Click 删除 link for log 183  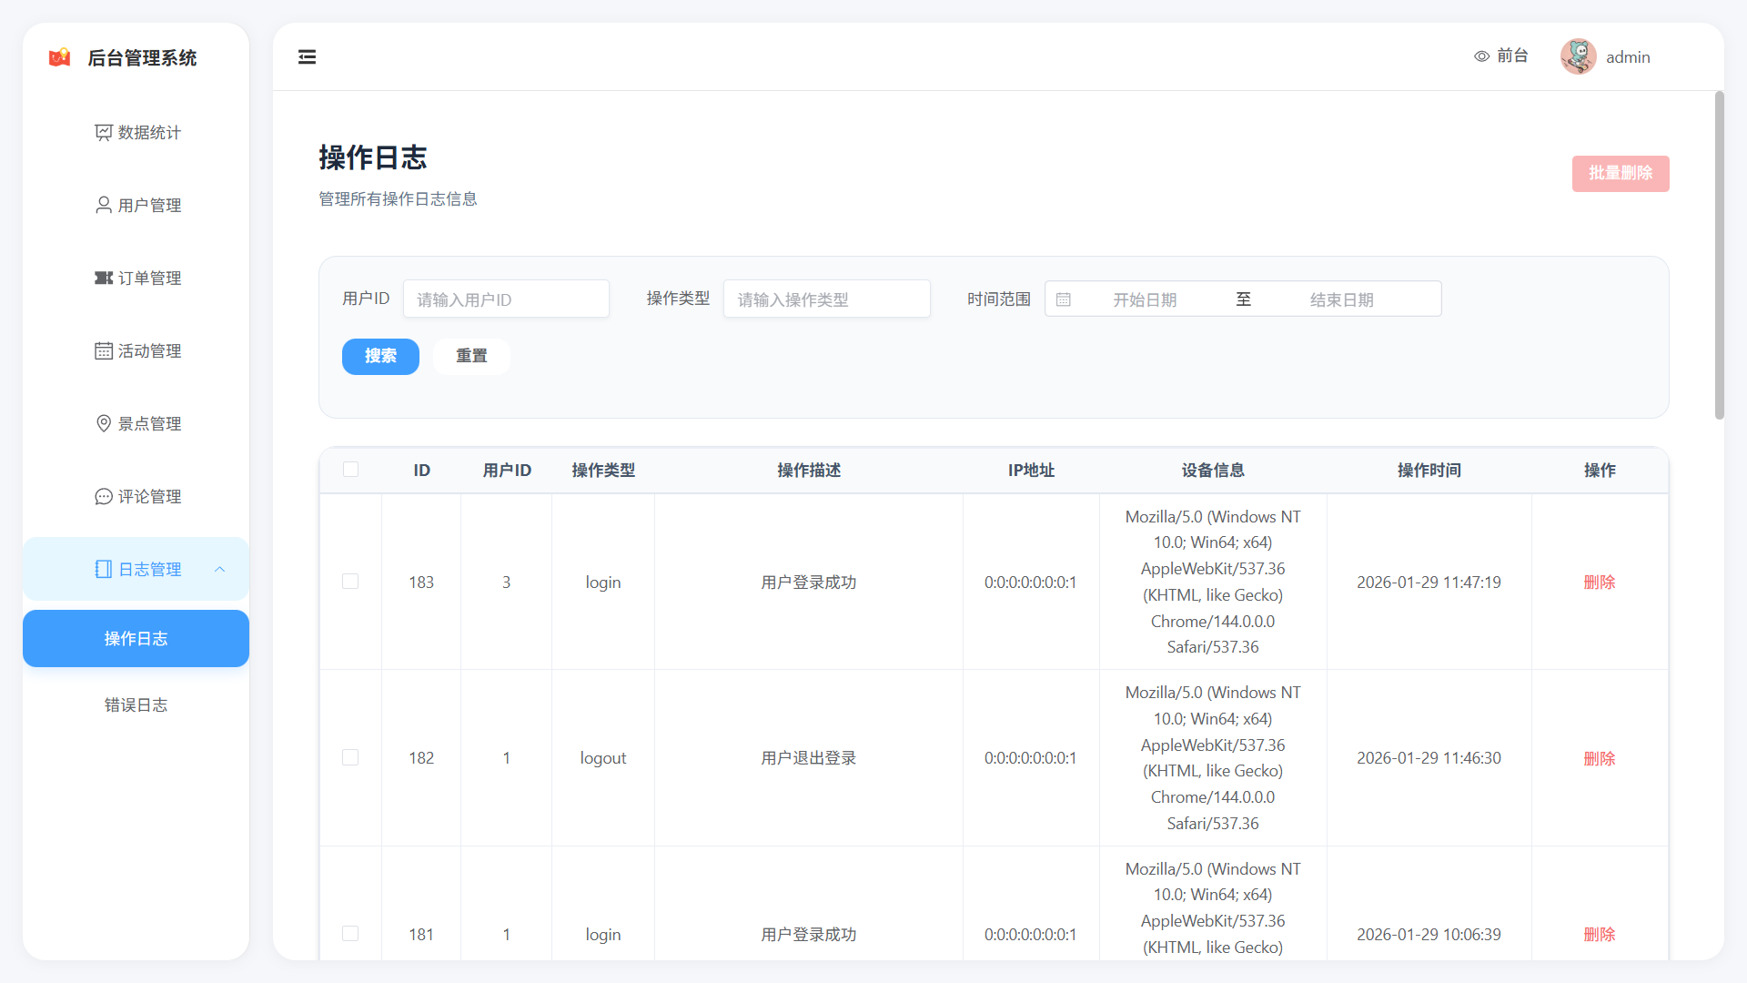(1599, 583)
